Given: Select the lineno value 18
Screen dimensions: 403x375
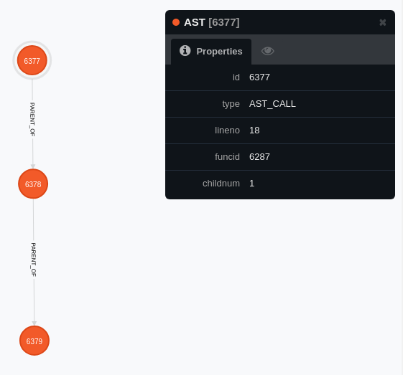Looking at the screenshot, I should pos(254,130).
